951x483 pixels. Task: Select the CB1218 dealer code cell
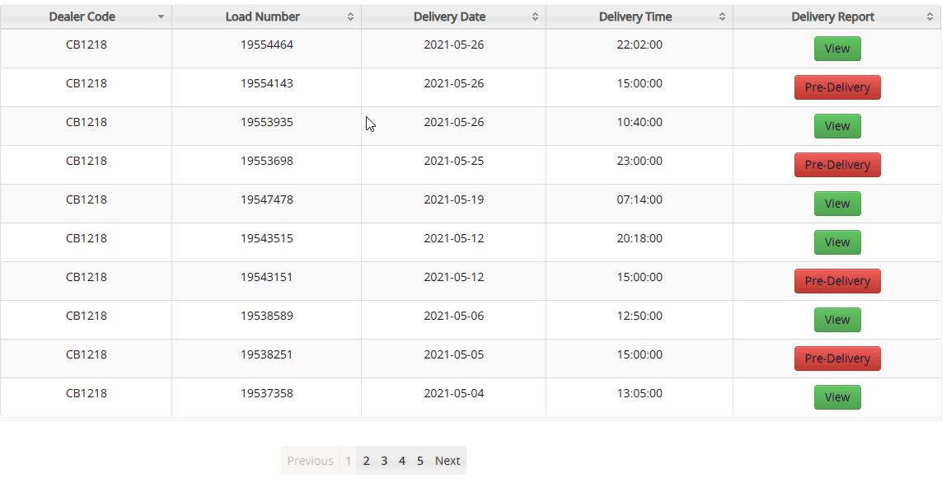tap(86, 45)
